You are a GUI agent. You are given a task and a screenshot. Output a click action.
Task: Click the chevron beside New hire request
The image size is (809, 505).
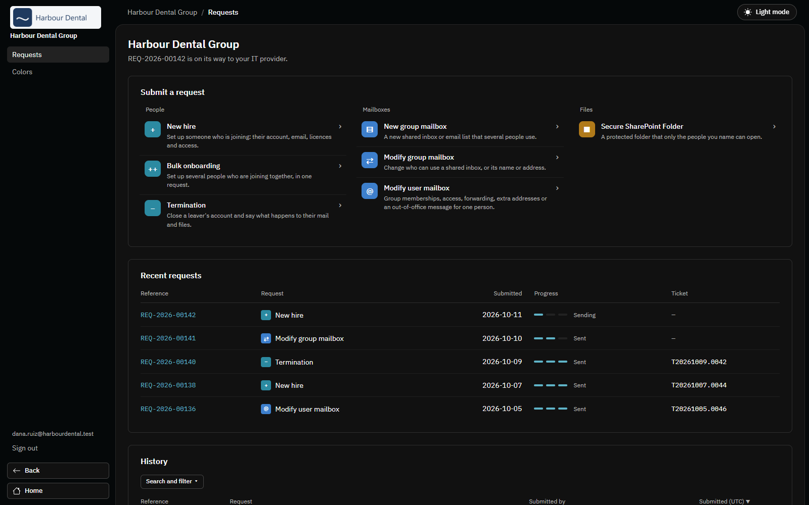[x=340, y=127]
